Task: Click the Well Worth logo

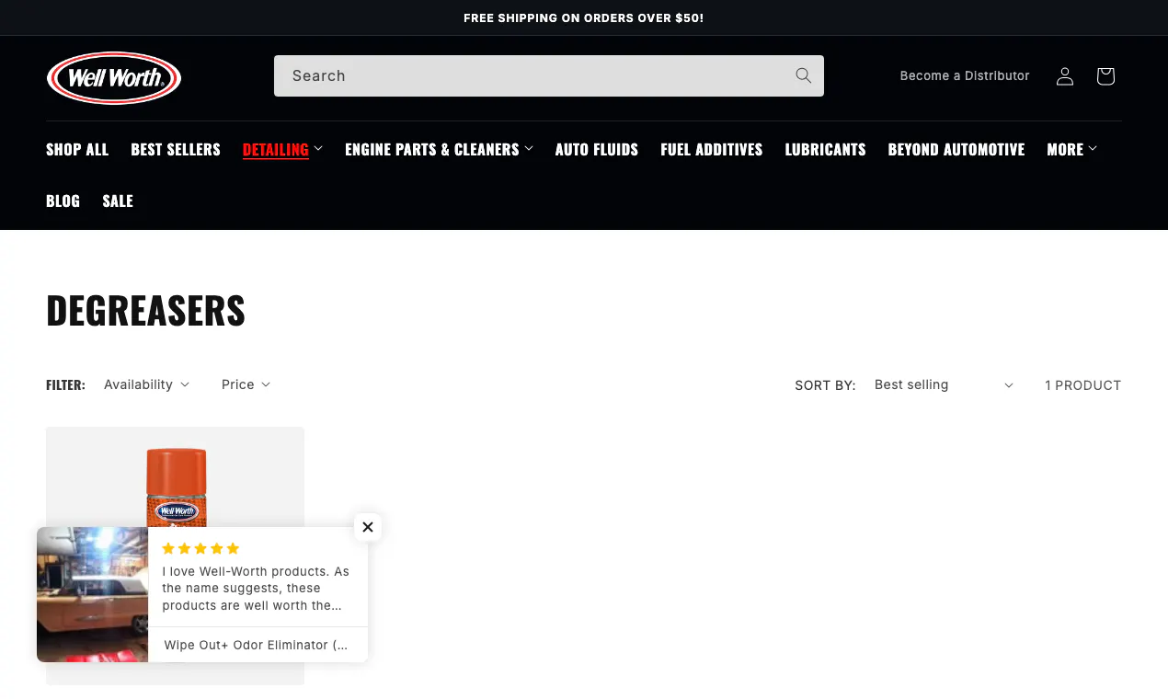Action: pyautogui.click(x=114, y=78)
